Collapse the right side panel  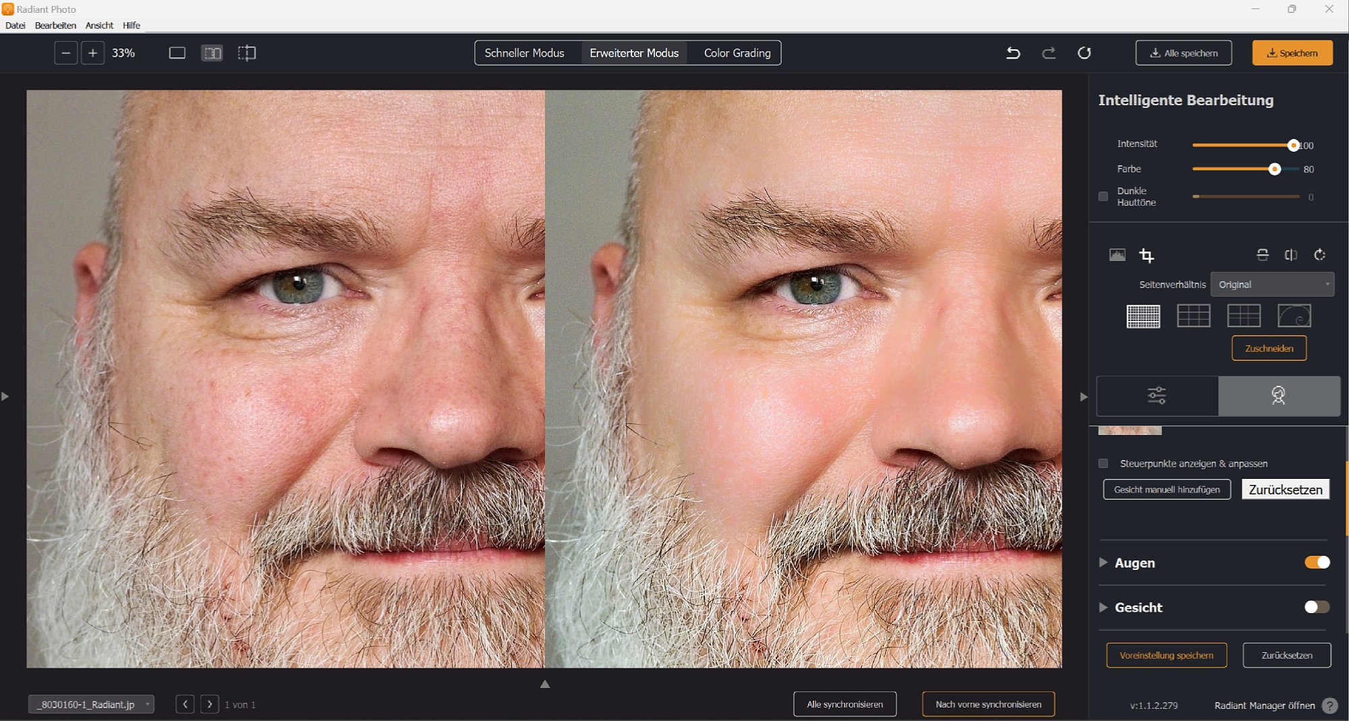click(1083, 397)
